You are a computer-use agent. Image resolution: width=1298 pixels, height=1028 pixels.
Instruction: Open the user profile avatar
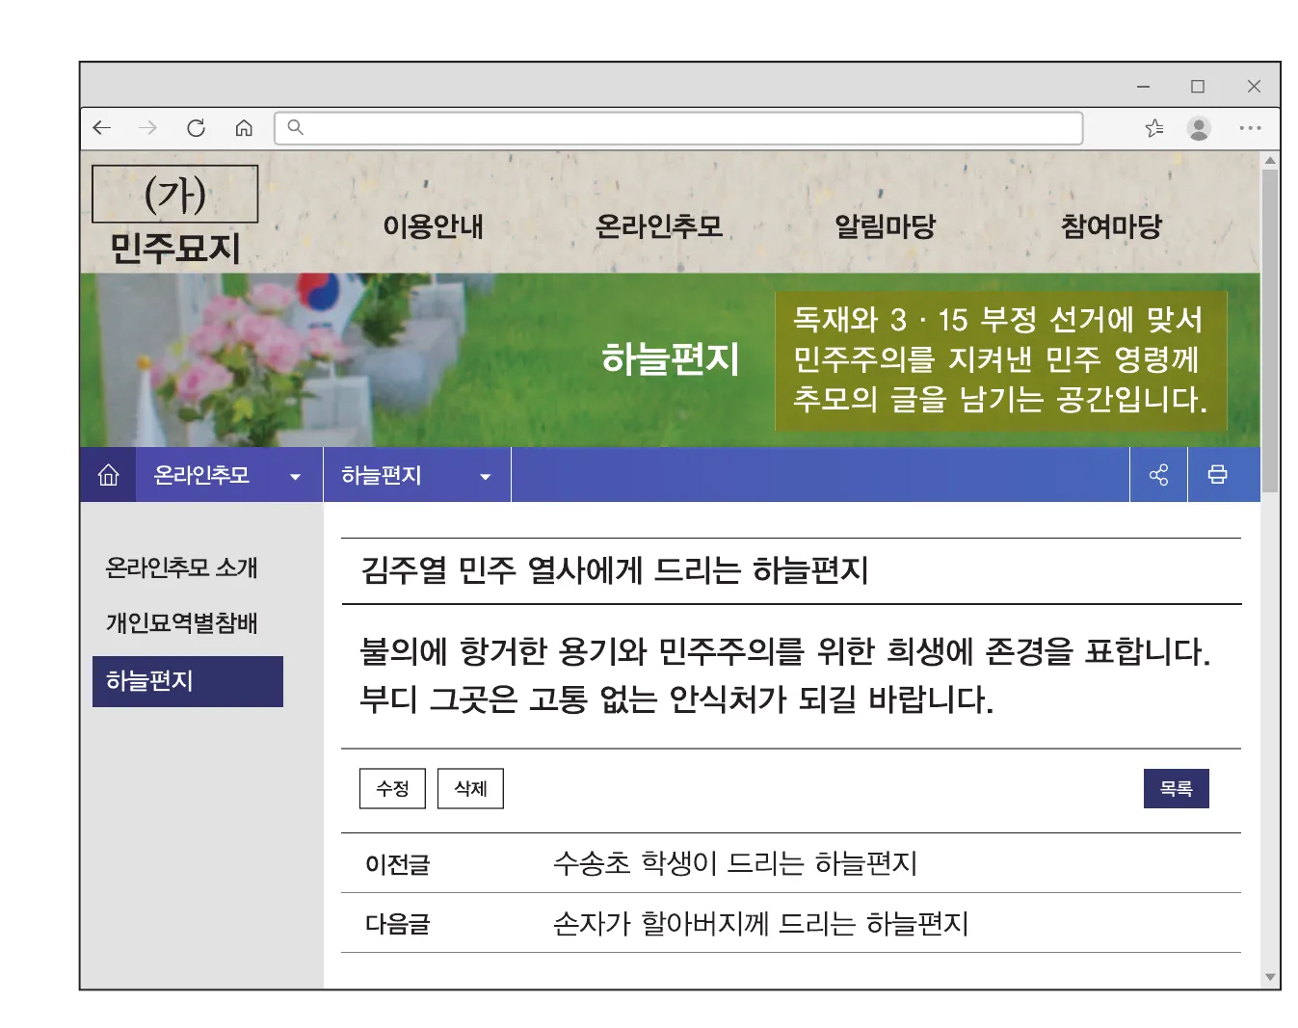(1199, 128)
